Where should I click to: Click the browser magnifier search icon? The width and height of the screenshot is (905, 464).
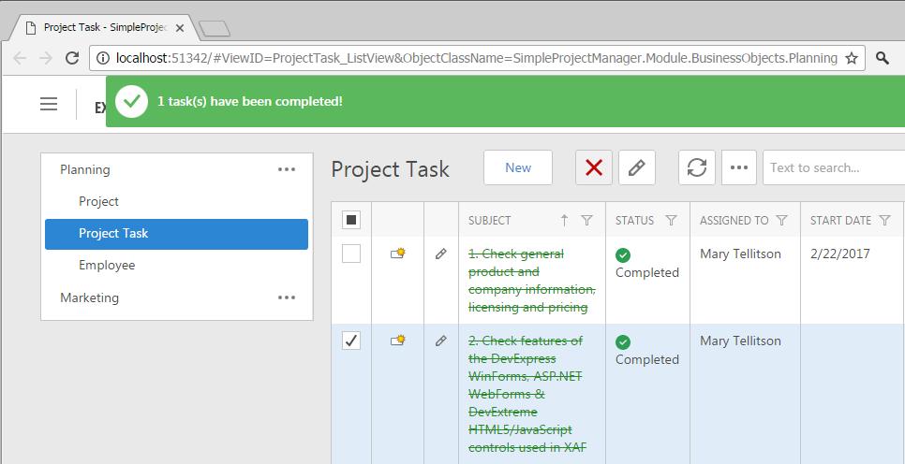coord(882,58)
